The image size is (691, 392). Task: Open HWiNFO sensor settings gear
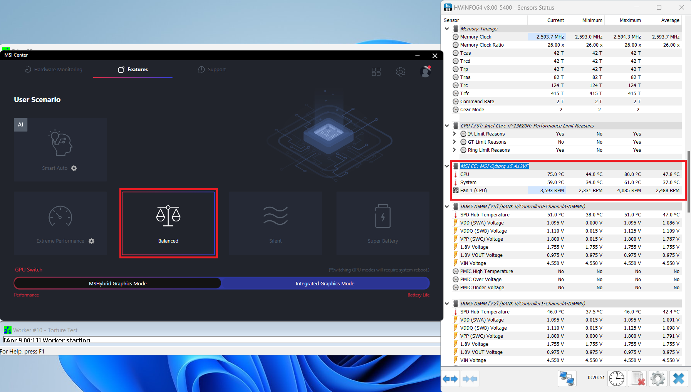[657, 379]
